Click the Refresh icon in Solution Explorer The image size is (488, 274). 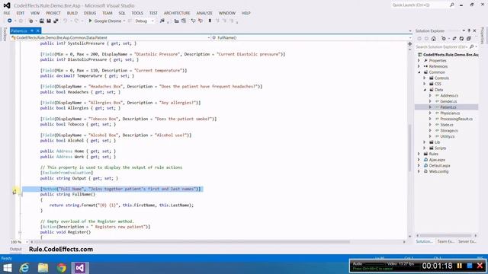(x=461, y=39)
